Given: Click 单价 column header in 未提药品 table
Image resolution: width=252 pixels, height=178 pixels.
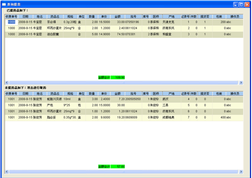Looking at the screenshot, I should click(104, 93).
